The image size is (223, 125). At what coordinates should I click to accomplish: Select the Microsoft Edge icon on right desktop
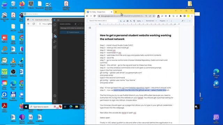(216, 73)
